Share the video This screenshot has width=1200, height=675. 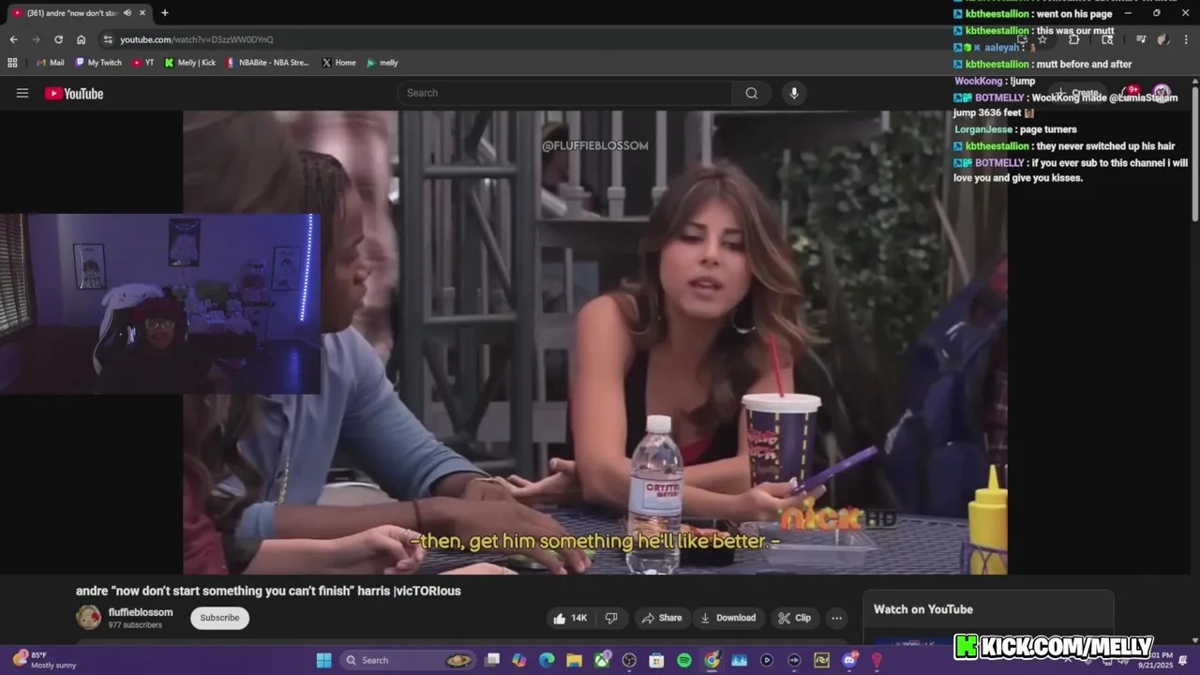(661, 618)
